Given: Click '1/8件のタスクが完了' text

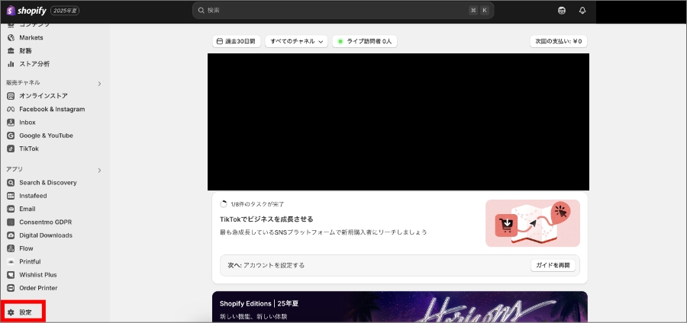Looking at the screenshot, I should [258, 204].
